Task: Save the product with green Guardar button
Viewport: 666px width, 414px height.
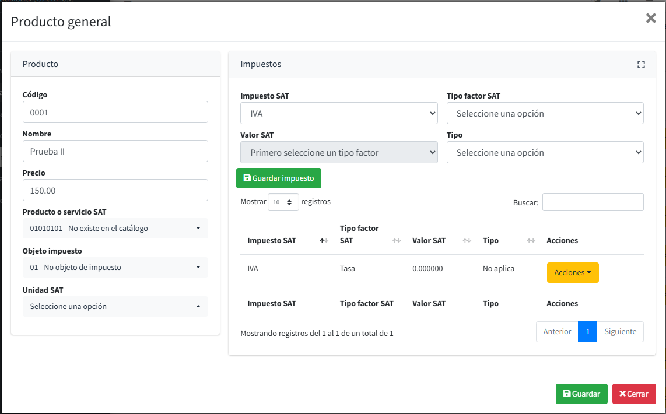Action: 581,394
